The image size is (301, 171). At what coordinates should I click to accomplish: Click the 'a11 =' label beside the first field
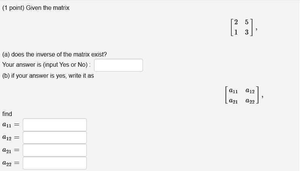pos(11,125)
